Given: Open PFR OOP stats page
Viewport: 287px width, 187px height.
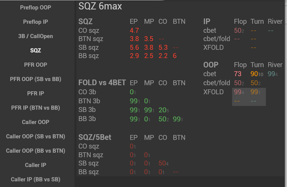Looking at the screenshot, I should (x=37, y=65).
